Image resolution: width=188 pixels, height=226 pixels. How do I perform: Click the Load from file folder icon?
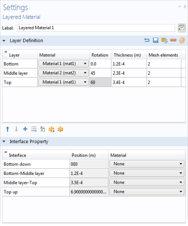[164, 40]
